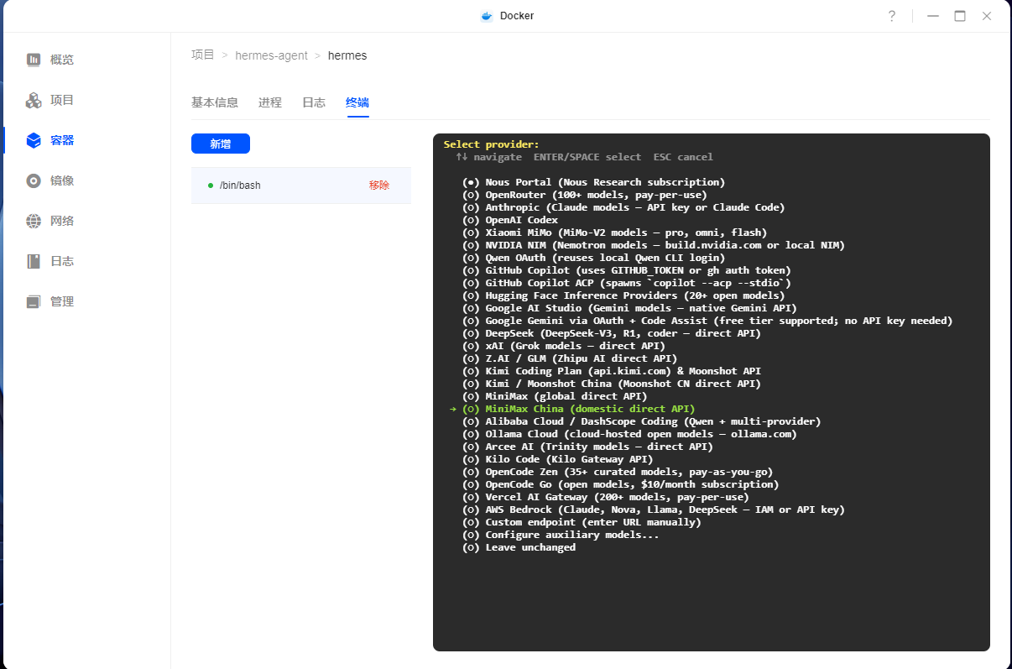Image resolution: width=1012 pixels, height=669 pixels.
Task: Open 镜像 in the sidebar menu
Action: [62, 180]
